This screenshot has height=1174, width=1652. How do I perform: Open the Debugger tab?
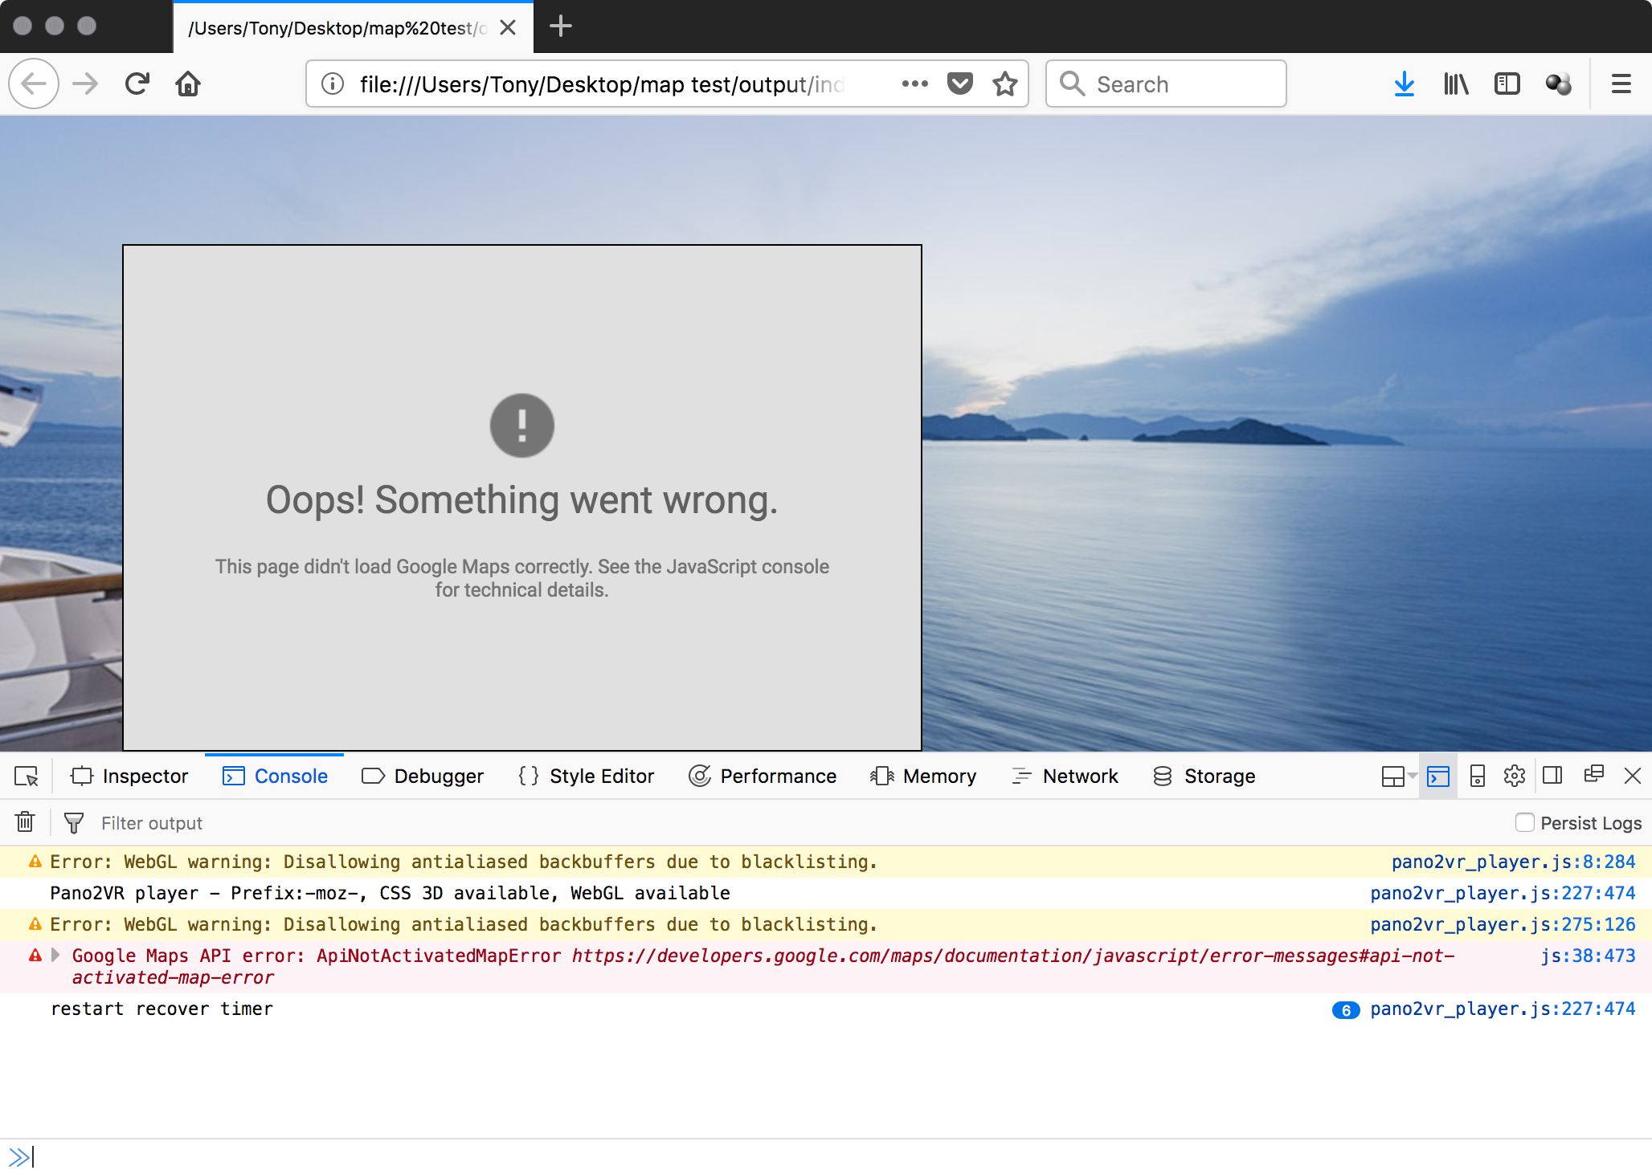point(423,777)
